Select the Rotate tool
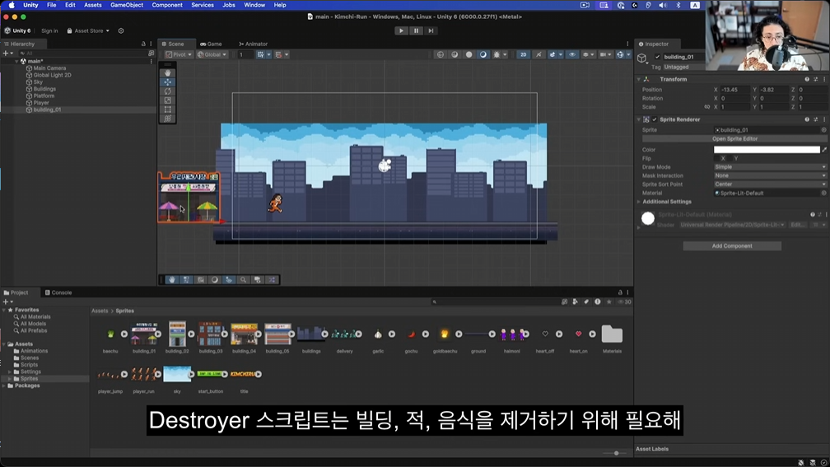 [x=168, y=91]
